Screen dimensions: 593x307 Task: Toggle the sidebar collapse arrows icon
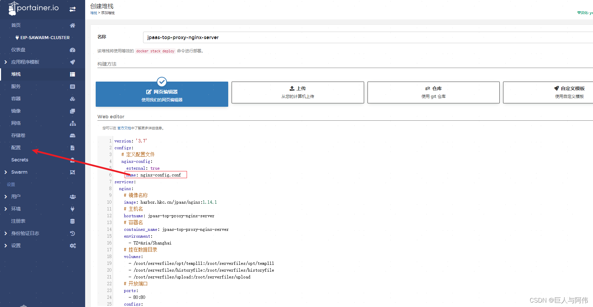click(x=73, y=9)
